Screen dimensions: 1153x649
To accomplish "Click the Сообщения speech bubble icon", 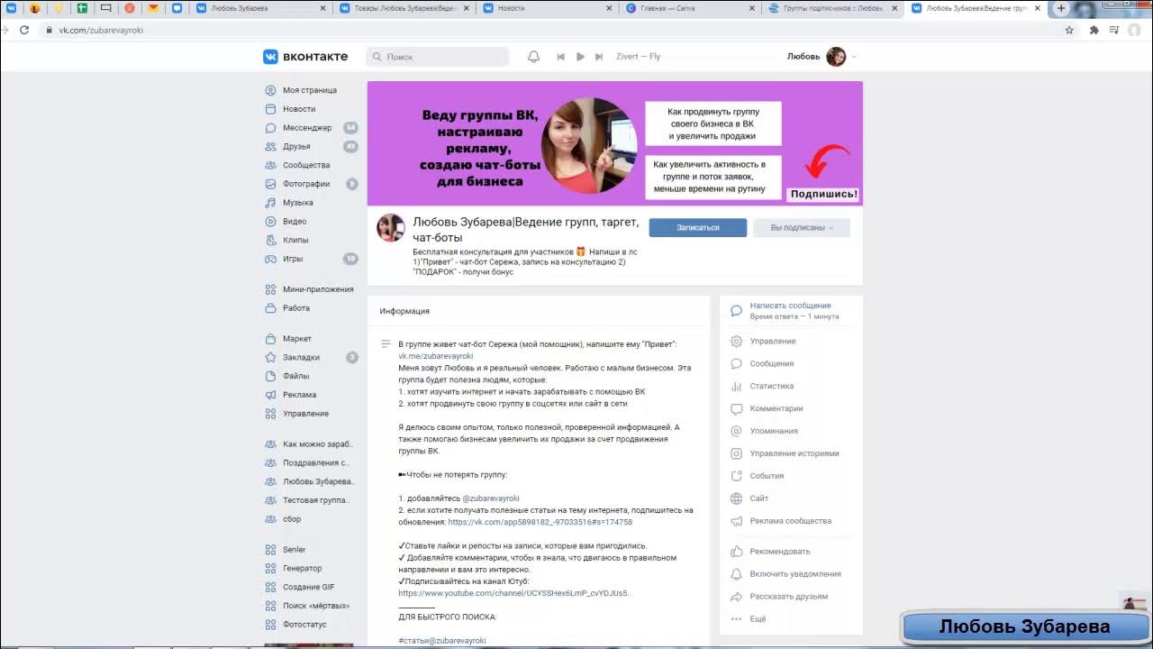I will 736,364.
